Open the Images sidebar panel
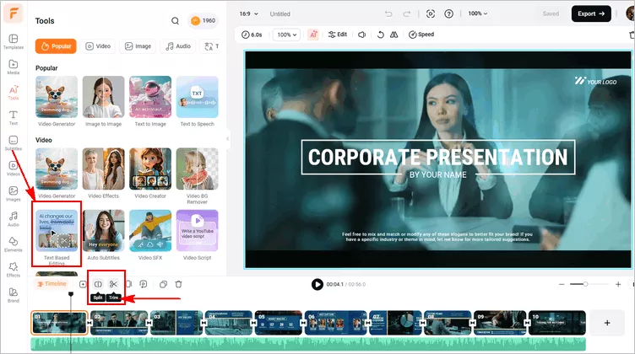 point(13,194)
